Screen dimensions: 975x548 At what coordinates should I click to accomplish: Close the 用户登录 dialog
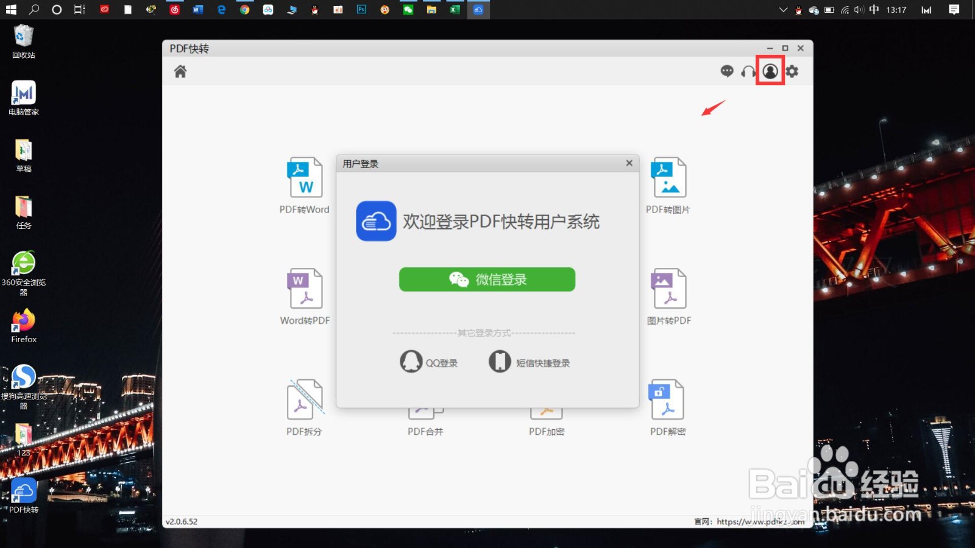coord(629,163)
